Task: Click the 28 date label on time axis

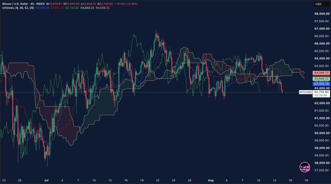Action: click(x=190, y=181)
